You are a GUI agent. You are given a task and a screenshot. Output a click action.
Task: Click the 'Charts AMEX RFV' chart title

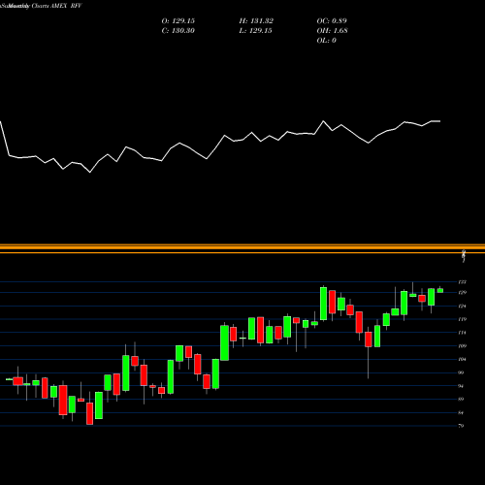tap(57, 6)
